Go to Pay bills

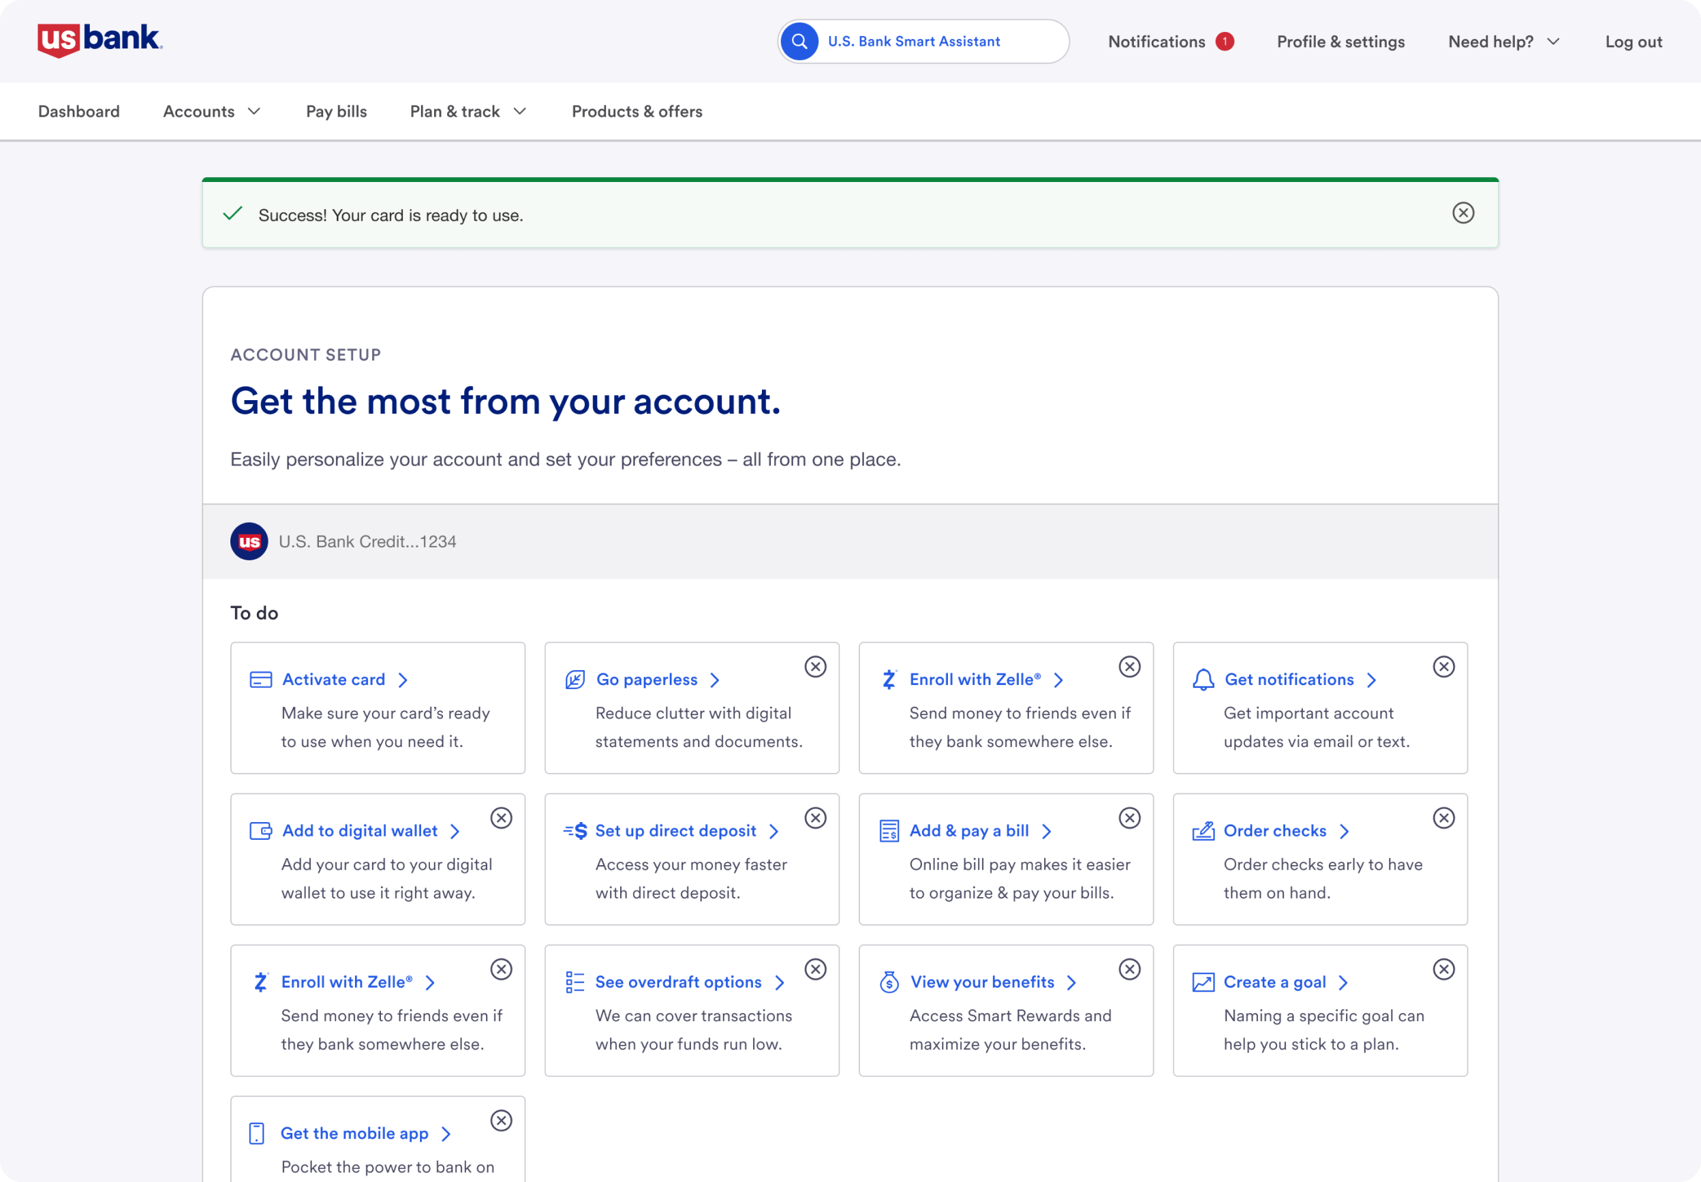point(336,111)
